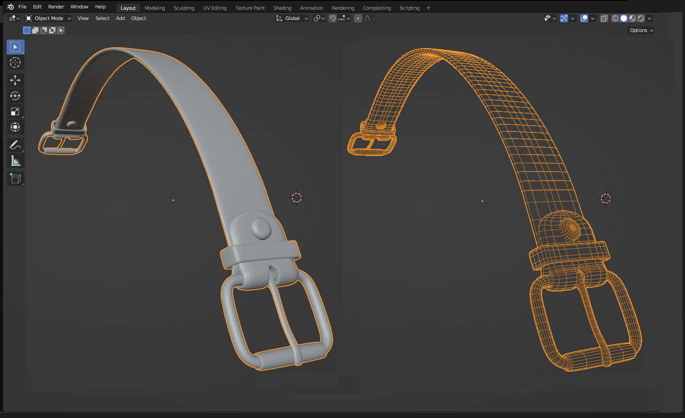Open the Help menu
The height and width of the screenshot is (418, 685).
coord(100,7)
